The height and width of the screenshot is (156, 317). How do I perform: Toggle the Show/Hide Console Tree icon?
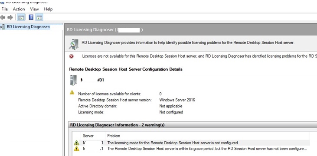[x=21, y=18]
